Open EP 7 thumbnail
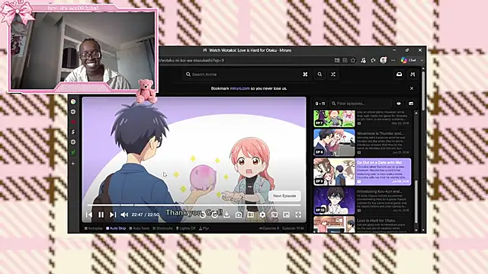The height and width of the screenshot is (274, 488). click(334, 119)
